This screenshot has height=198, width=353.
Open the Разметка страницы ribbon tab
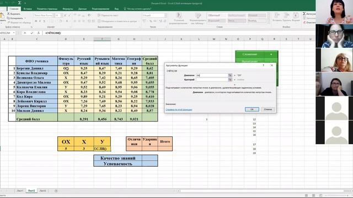(x=47, y=9)
